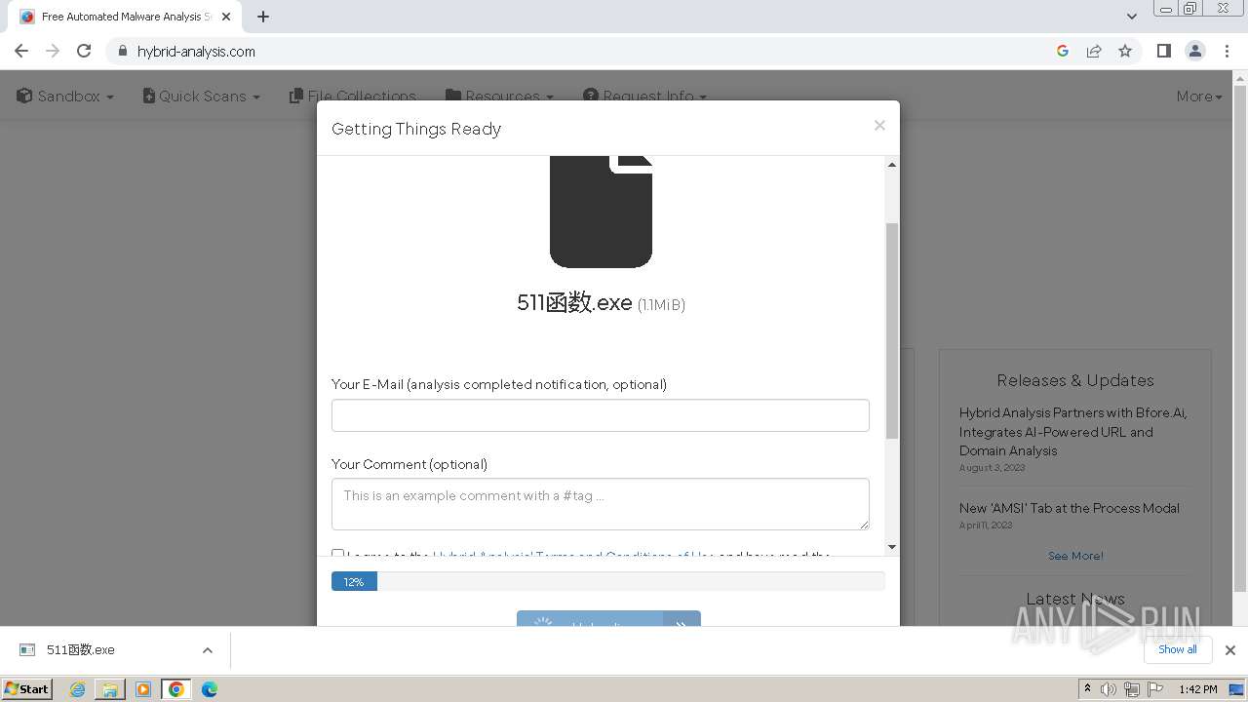Image resolution: width=1248 pixels, height=702 pixels.
Task: Close the Getting Things Ready dialog
Action: point(879,125)
